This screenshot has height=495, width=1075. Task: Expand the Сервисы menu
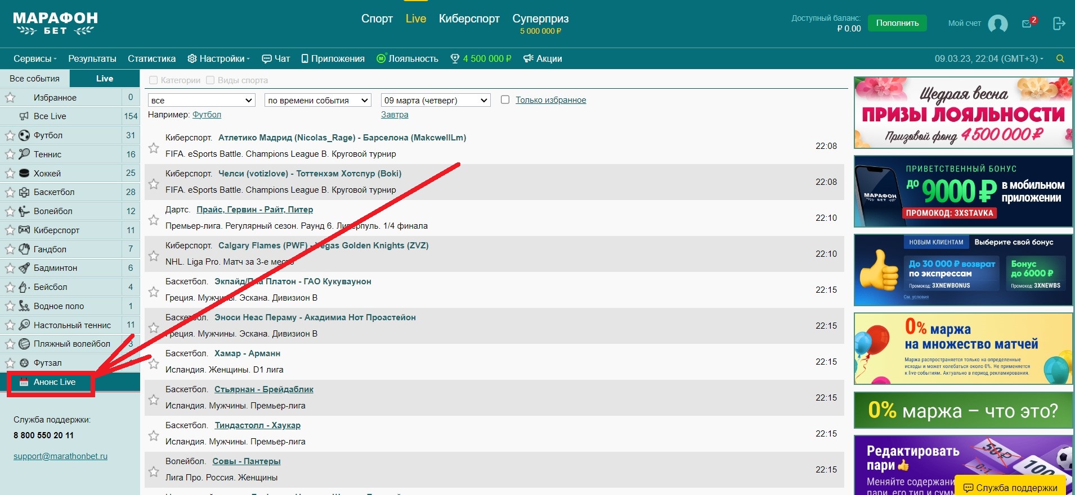(35, 58)
